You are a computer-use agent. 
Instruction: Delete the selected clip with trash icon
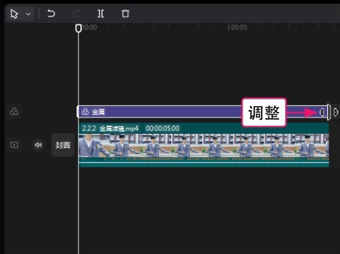(x=125, y=14)
